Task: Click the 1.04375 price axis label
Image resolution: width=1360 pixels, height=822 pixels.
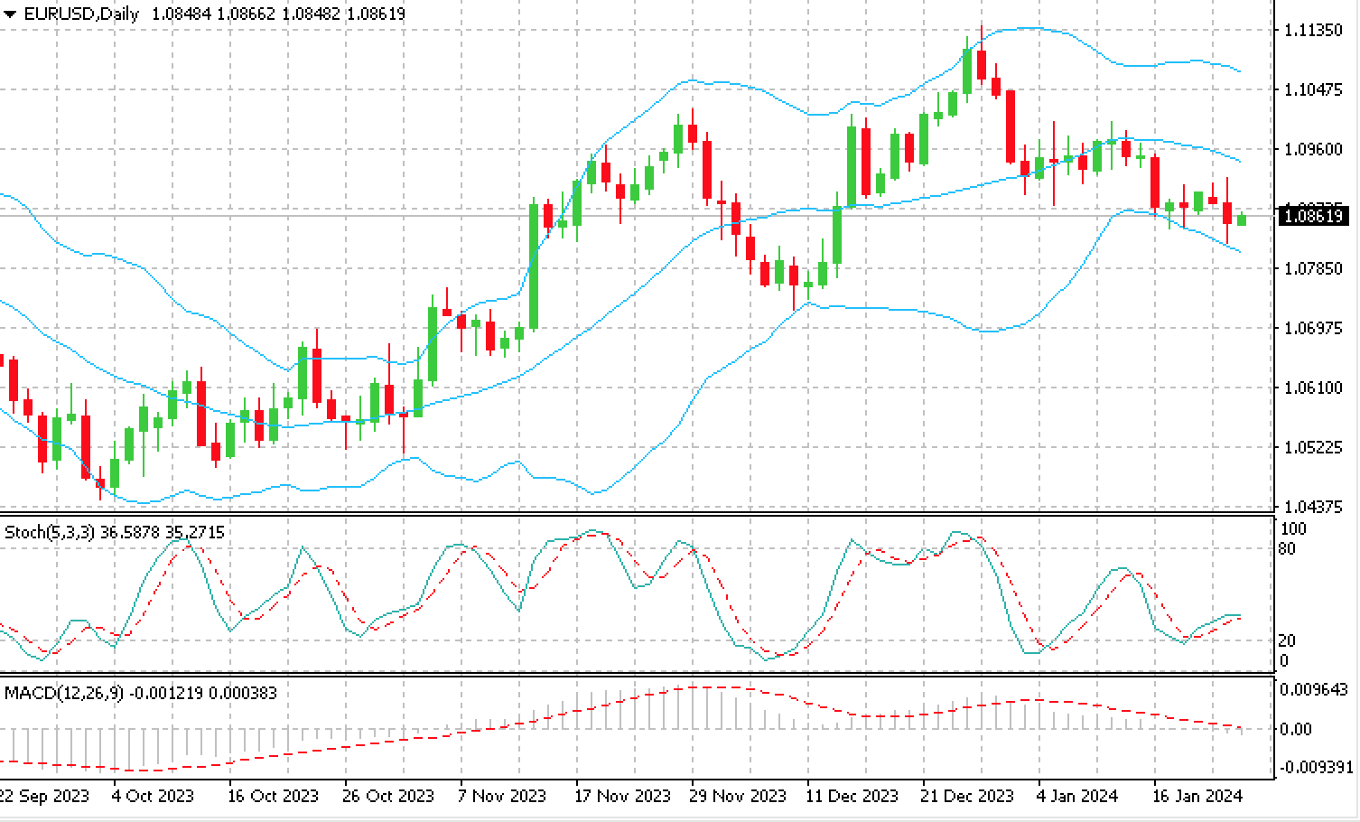Action: point(1312,507)
